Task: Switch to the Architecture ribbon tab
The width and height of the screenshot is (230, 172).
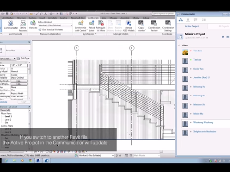Action: click(x=8, y=18)
